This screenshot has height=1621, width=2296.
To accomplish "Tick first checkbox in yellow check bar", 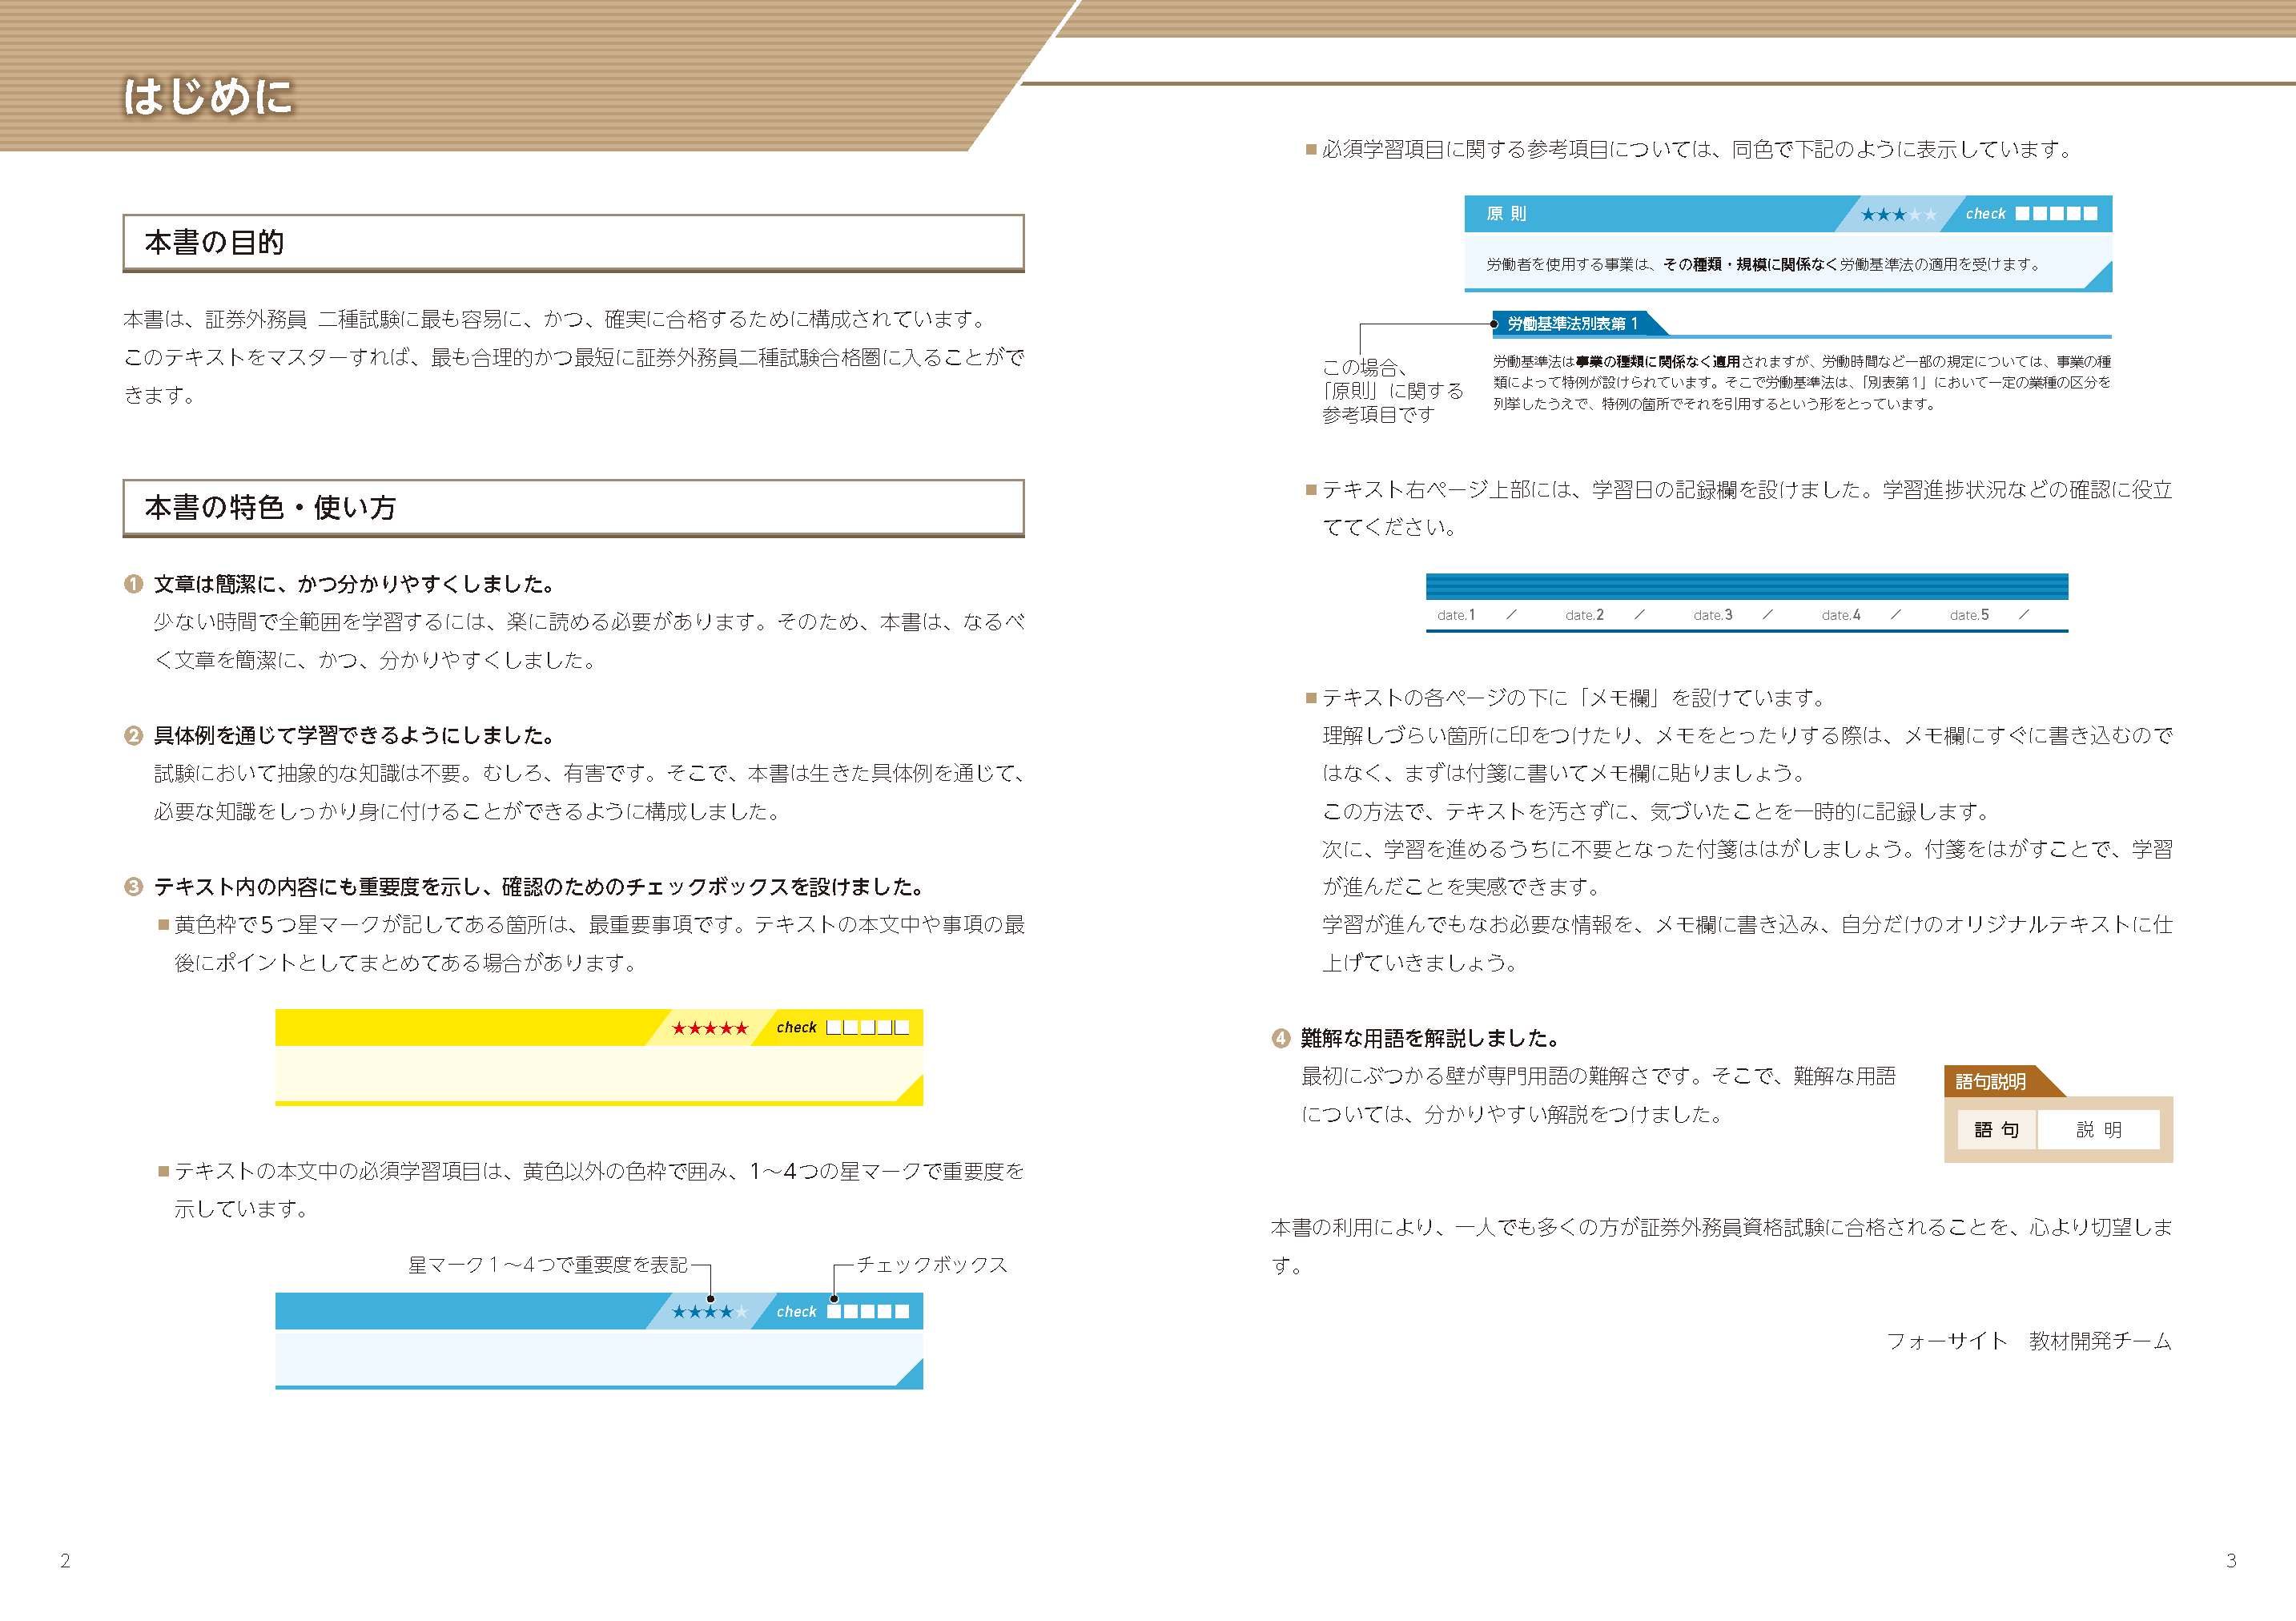I will [x=833, y=1028].
